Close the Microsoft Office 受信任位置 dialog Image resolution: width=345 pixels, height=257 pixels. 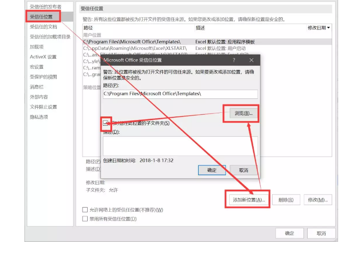click(x=251, y=60)
